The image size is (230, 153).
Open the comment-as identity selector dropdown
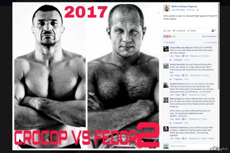click(214, 31)
